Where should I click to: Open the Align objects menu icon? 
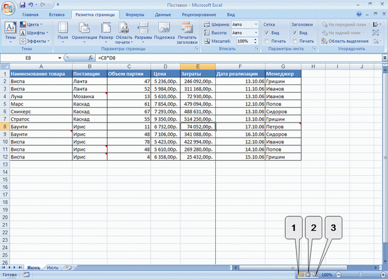coord(377,24)
